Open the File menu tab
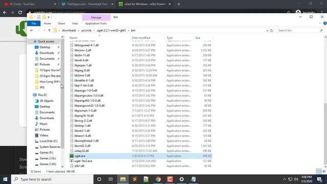The image size is (327, 184). click(34, 24)
